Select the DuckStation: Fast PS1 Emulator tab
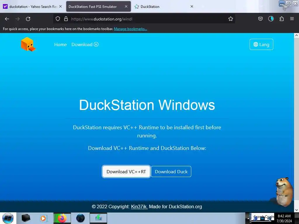299x224 pixels. click(98, 6)
